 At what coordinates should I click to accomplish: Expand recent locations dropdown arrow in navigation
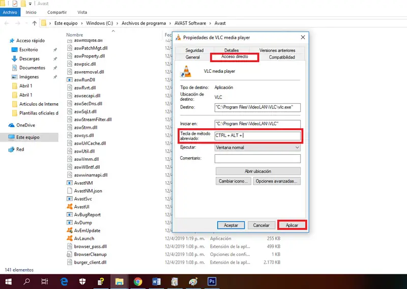pos(26,23)
